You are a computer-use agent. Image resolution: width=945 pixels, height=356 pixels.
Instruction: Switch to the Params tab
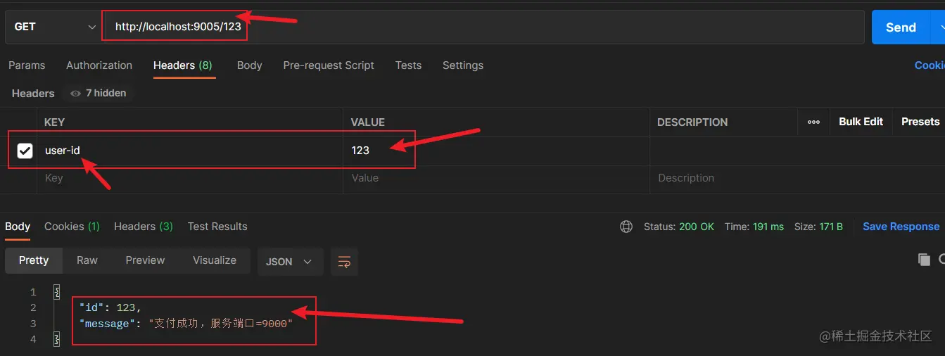[x=27, y=65]
